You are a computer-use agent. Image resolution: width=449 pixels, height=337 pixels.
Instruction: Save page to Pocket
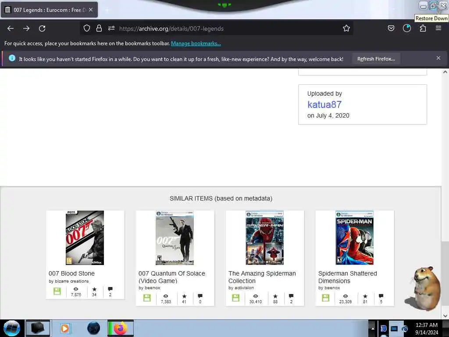pos(391,29)
